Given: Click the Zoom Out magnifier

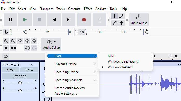Looking at the screenshot, I should [13, 41].
